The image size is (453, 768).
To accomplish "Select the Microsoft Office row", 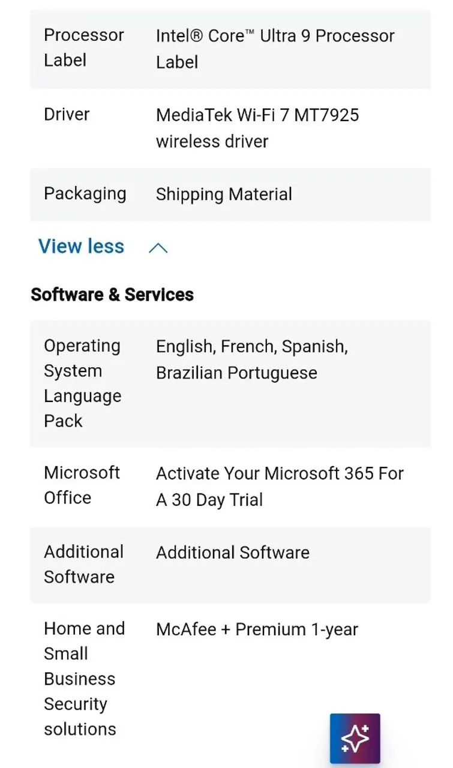I will click(82, 485).
